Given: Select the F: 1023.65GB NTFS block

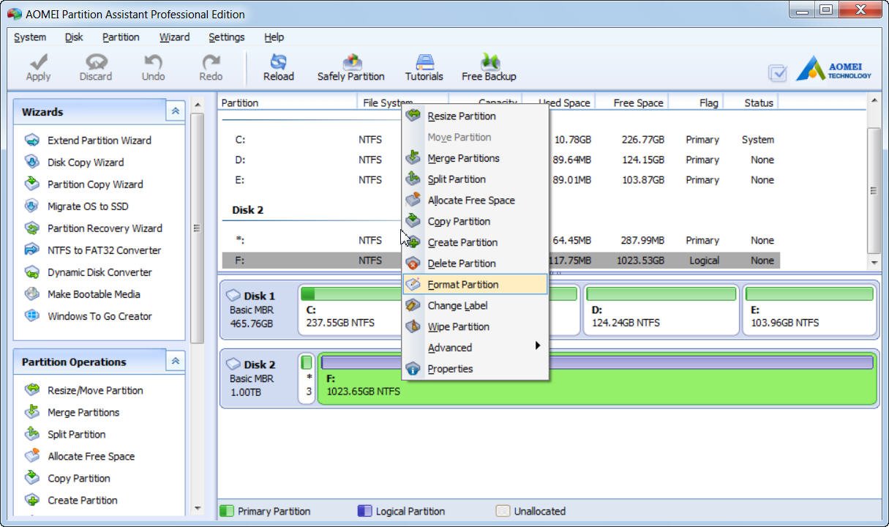Looking at the screenshot, I should point(598,380).
